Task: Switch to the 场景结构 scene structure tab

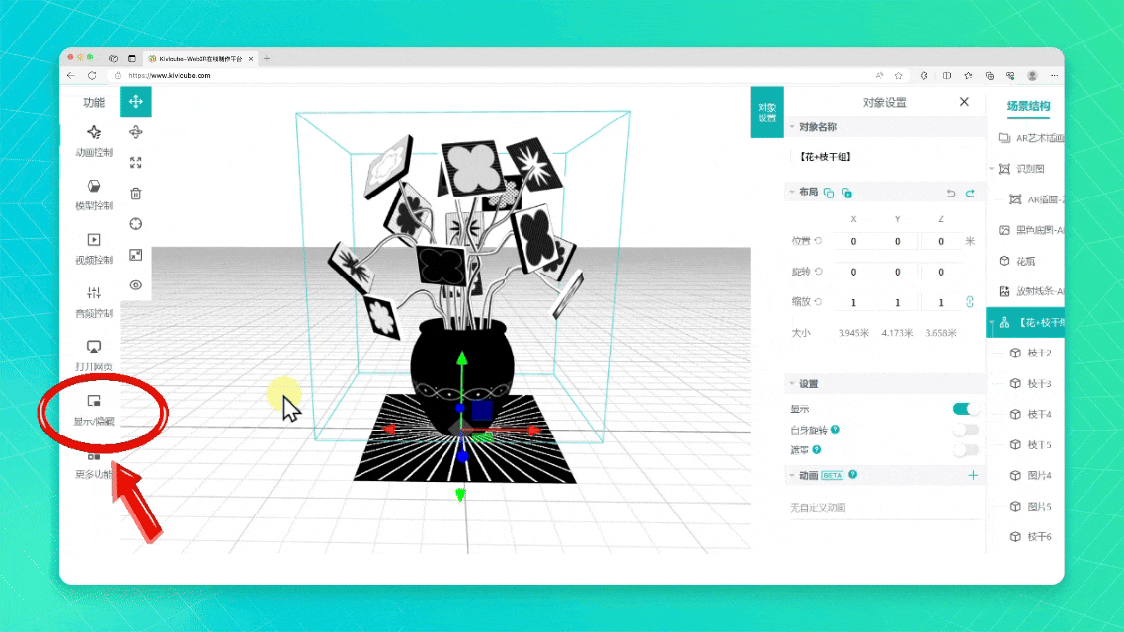Action: click(1028, 106)
